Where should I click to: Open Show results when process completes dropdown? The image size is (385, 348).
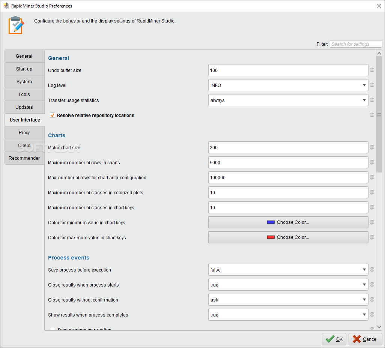tap(288, 315)
